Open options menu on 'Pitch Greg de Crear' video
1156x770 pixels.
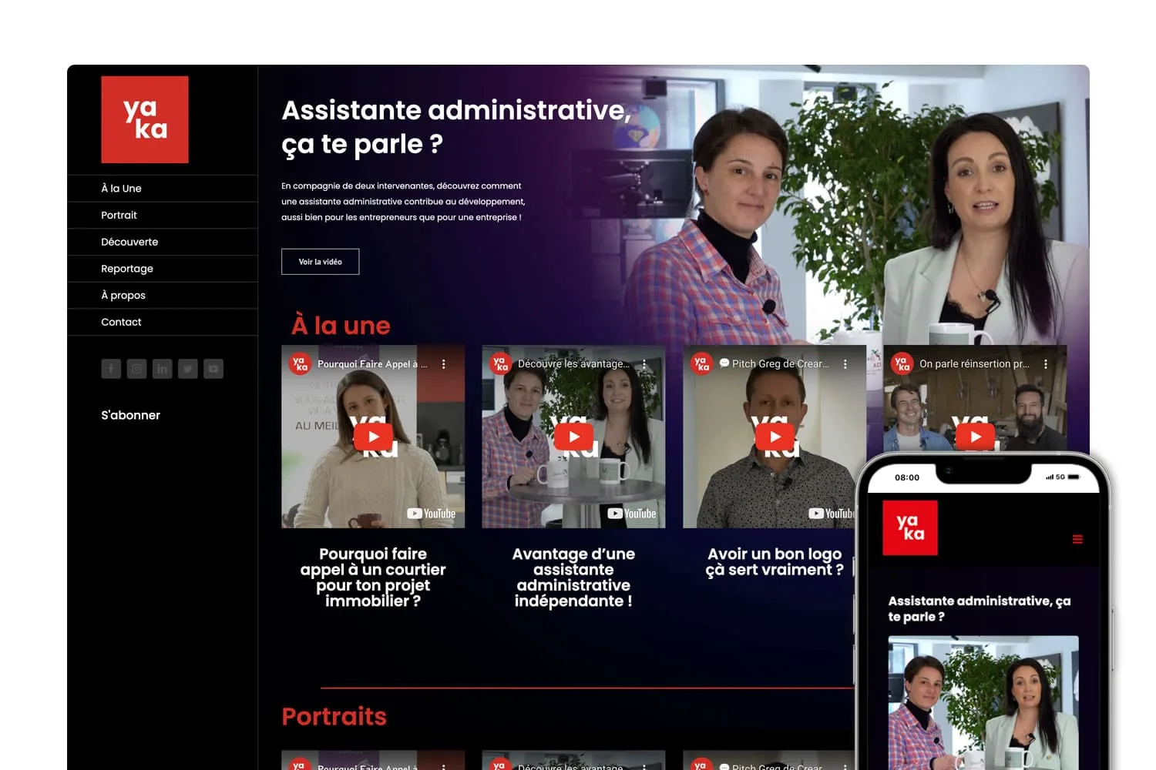click(845, 364)
